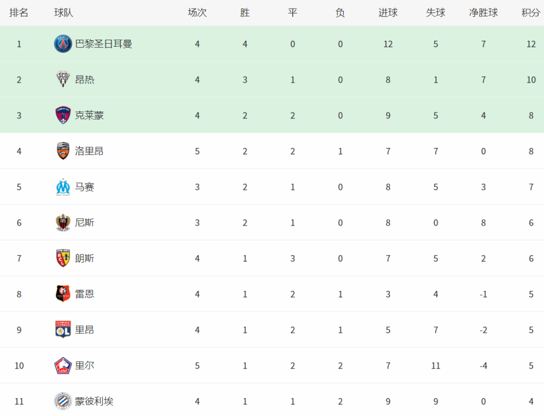Click the Rennes club logo

point(63,294)
